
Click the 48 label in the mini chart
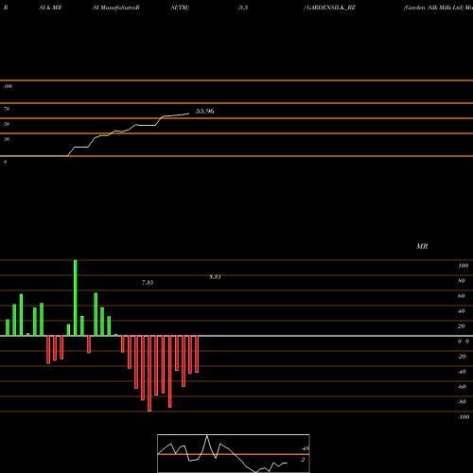306,448
